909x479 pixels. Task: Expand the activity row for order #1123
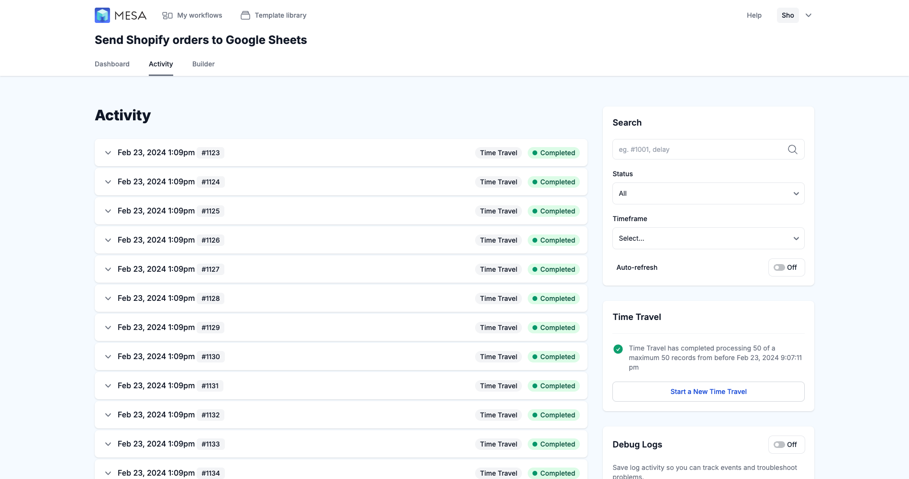click(108, 153)
